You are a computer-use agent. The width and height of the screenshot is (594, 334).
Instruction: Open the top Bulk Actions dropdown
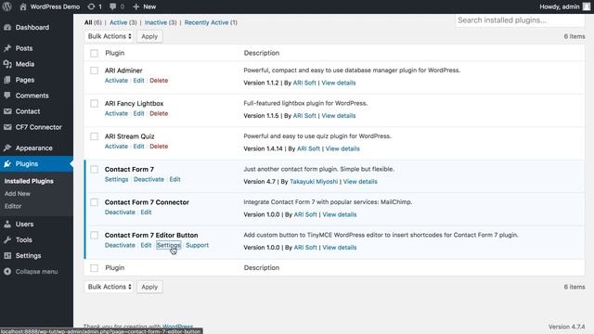110,36
